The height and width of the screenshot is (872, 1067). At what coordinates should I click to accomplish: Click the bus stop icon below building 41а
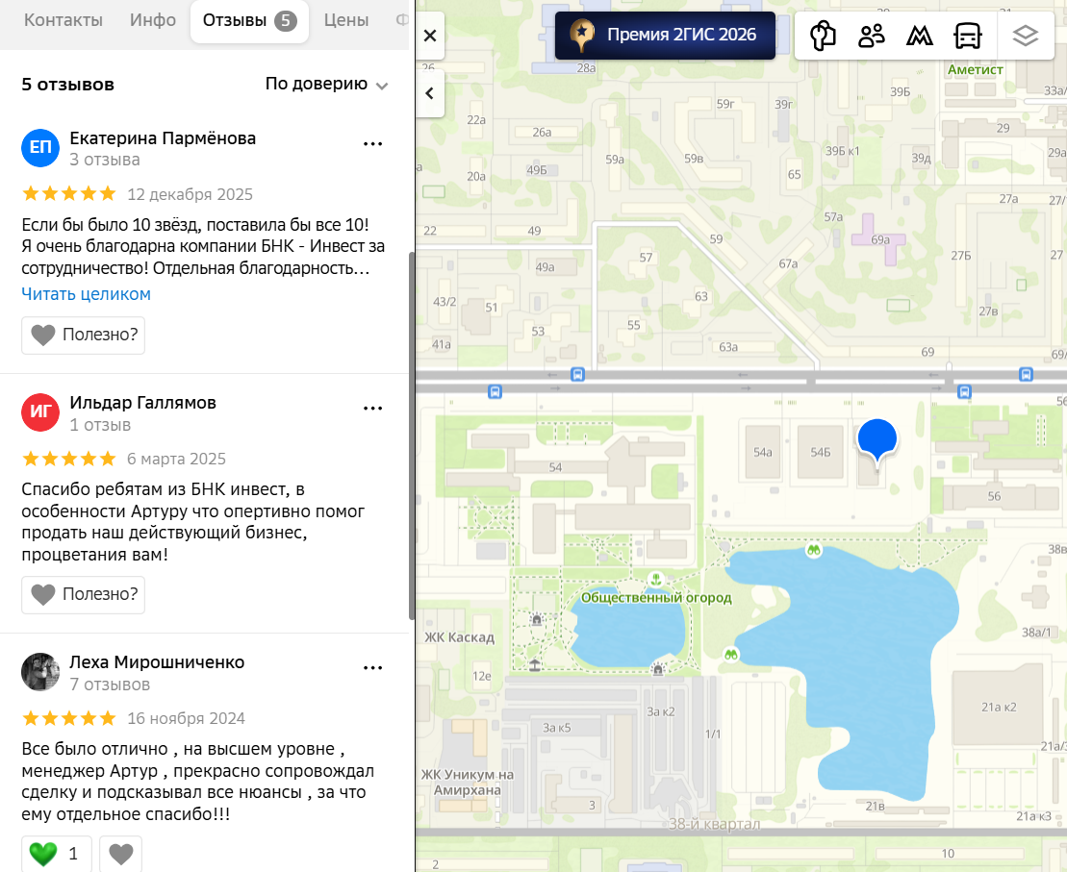click(495, 392)
